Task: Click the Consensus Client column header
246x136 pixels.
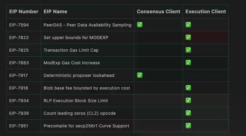Action: (x=158, y=12)
